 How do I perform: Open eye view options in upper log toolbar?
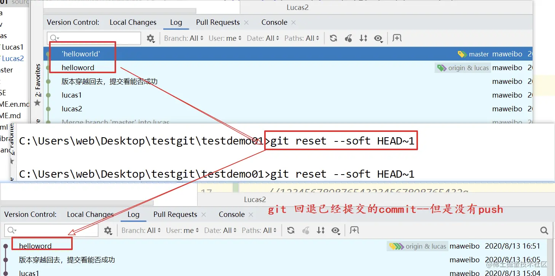[378, 38]
